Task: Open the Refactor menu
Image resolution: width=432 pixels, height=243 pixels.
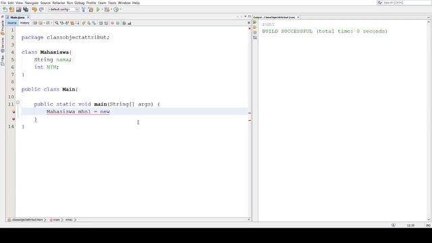Action: click(59, 3)
